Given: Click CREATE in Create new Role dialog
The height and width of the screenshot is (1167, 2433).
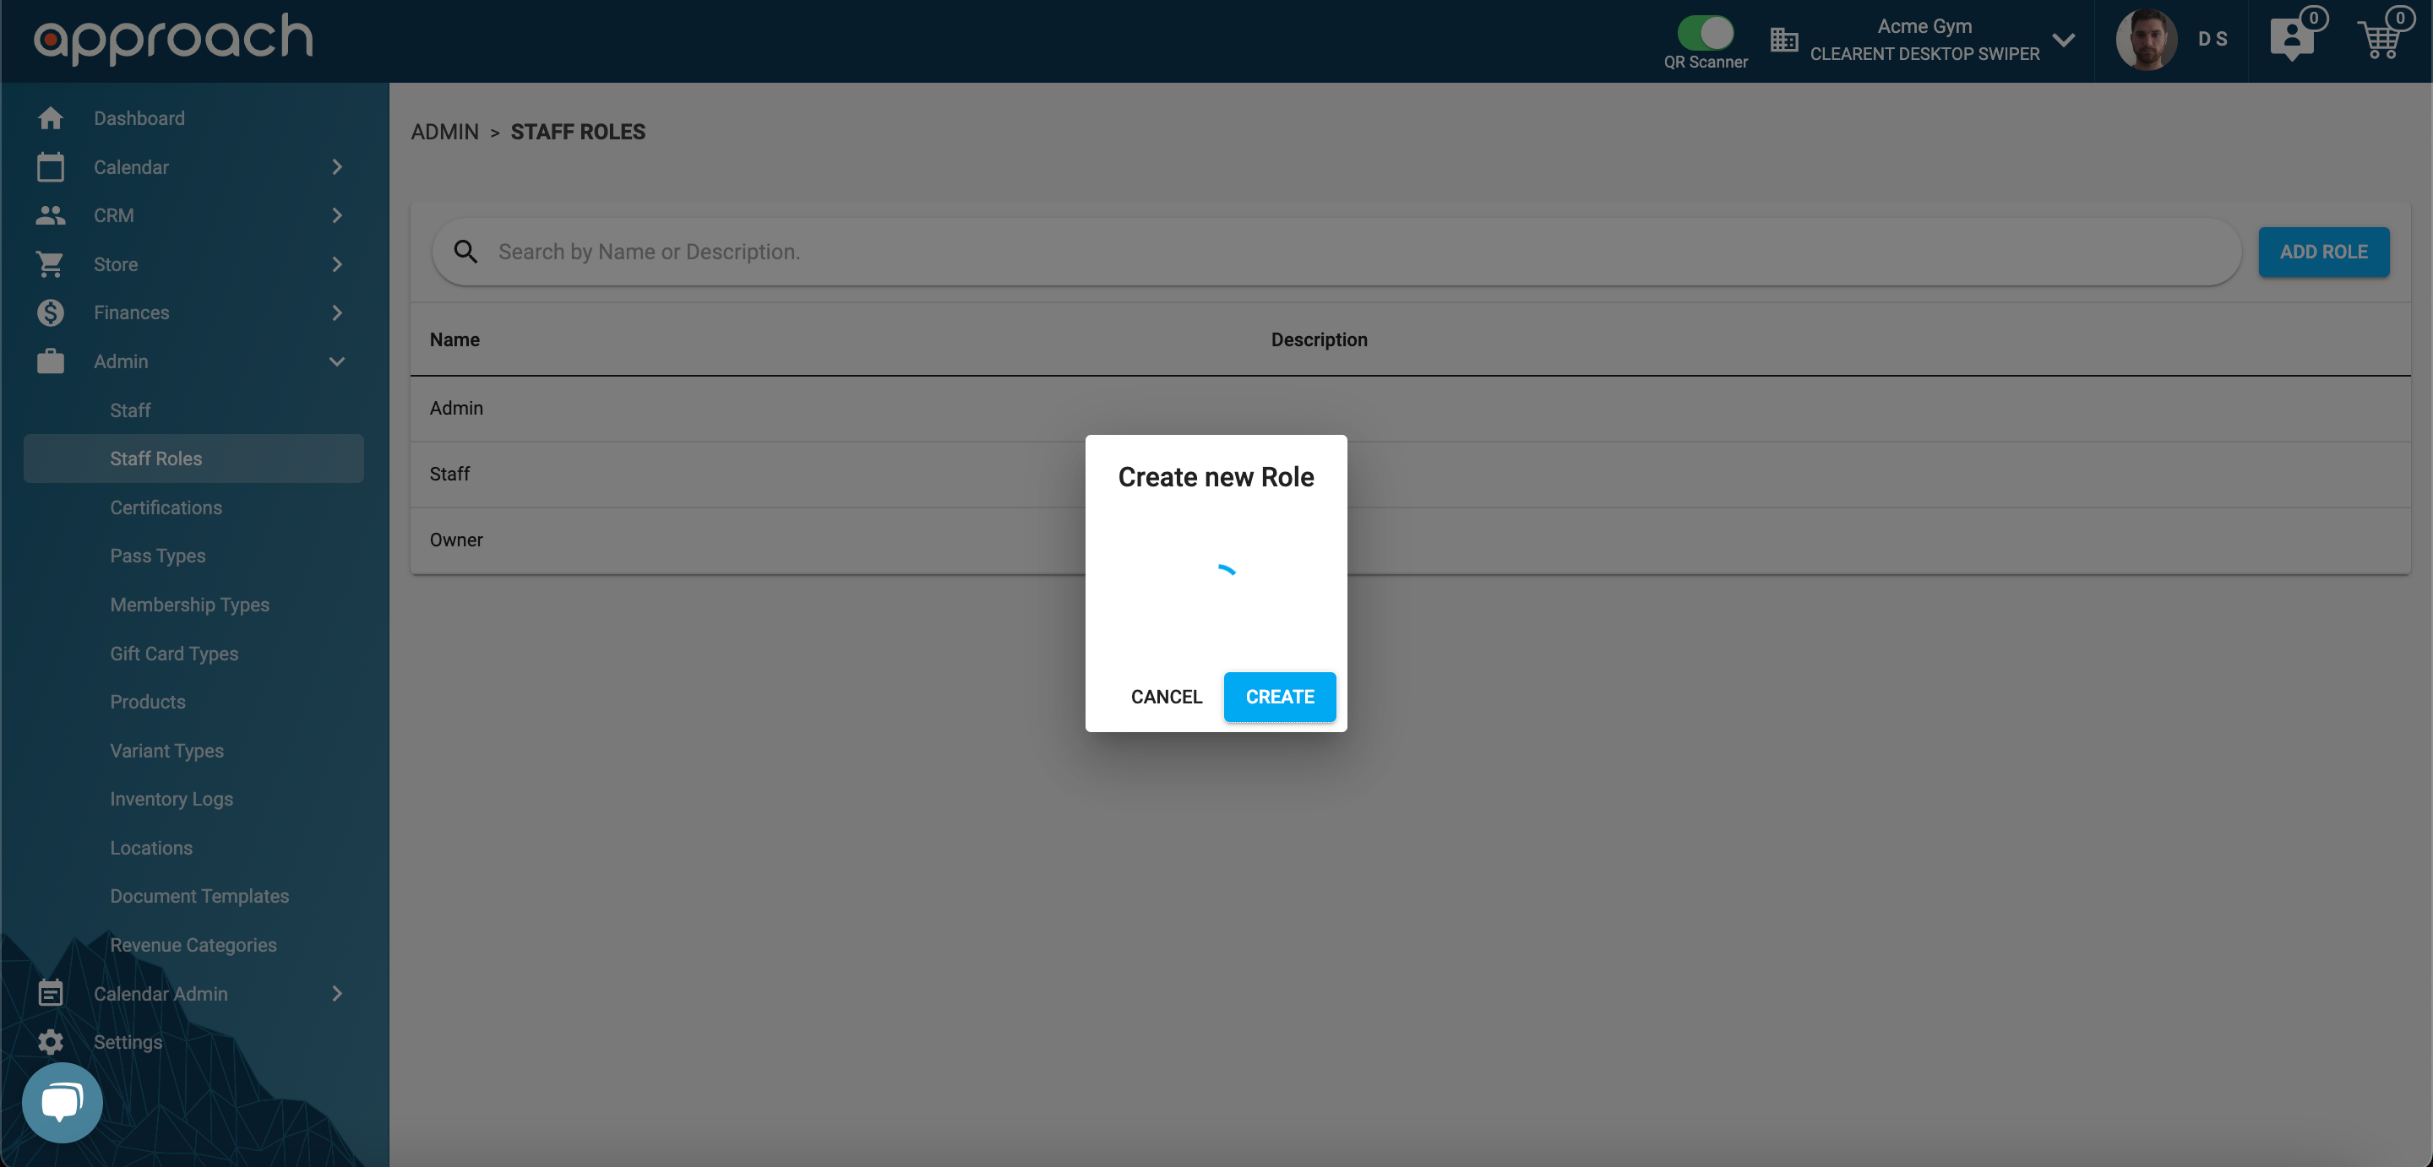Looking at the screenshot, I should [x=1280, y=697].
